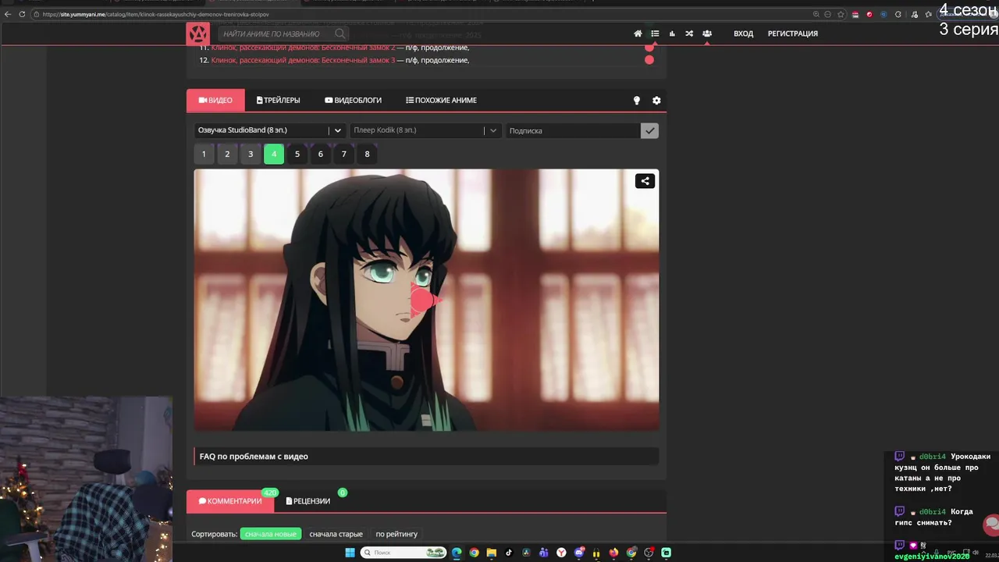Expand the Плеер Kodik dropdown
Screen dimensions: 999x562
point(425,130)
